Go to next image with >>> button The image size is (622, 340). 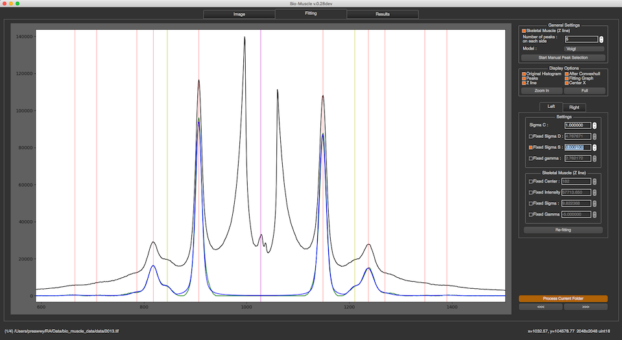click(x=586, y=307)
